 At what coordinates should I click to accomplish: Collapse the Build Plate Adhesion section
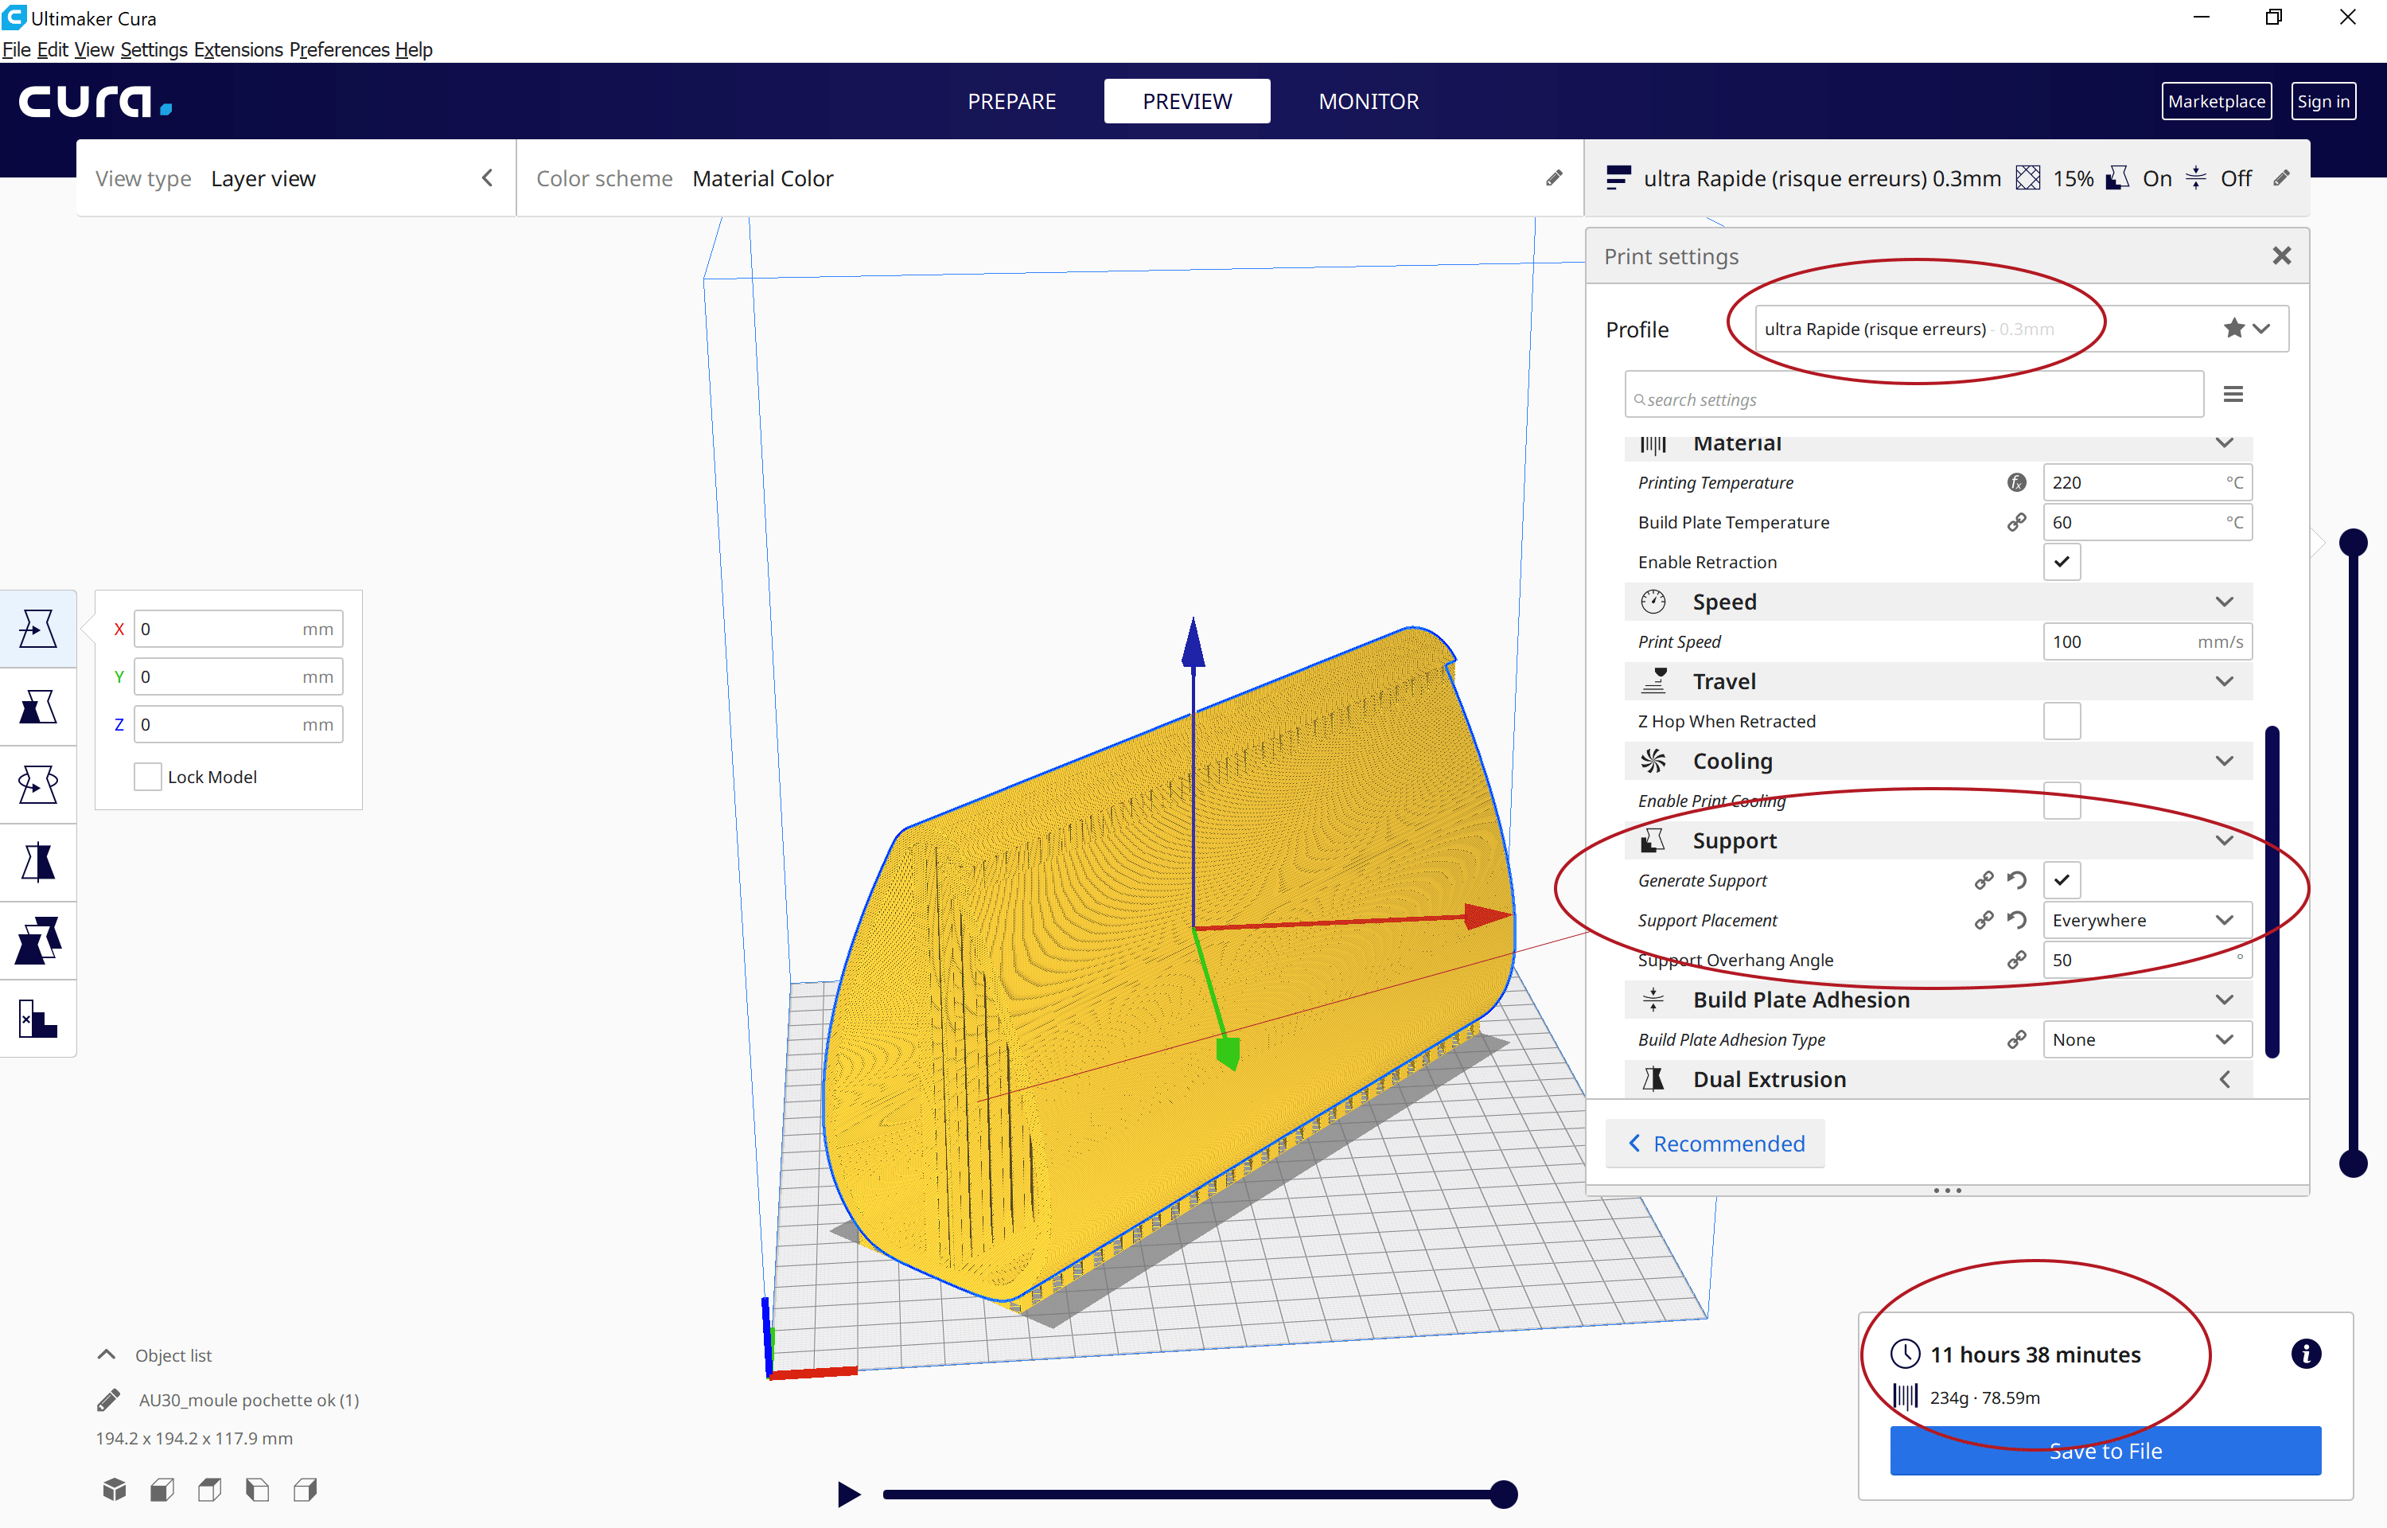1937,999
